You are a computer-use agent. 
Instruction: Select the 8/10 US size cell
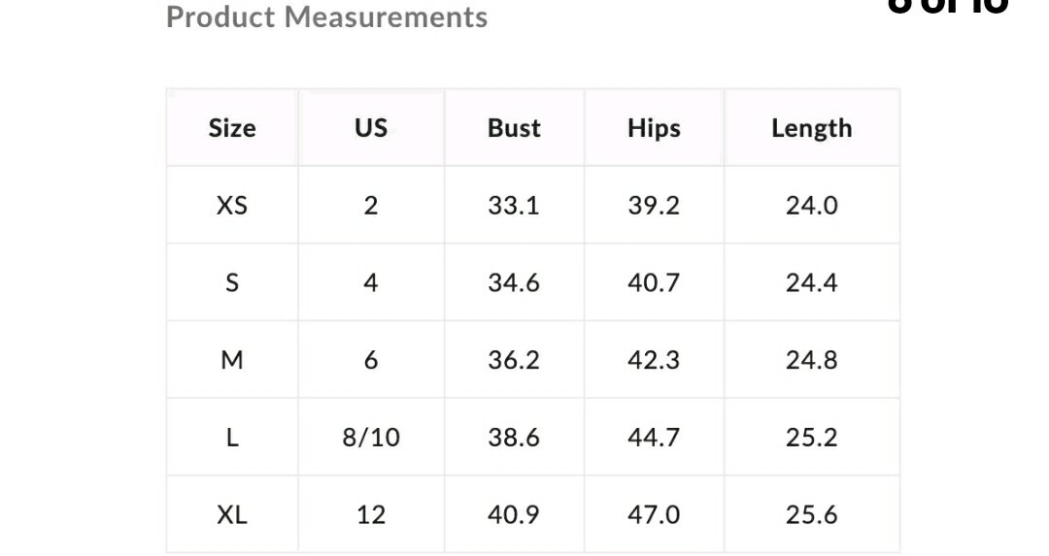tap(371, 438)
